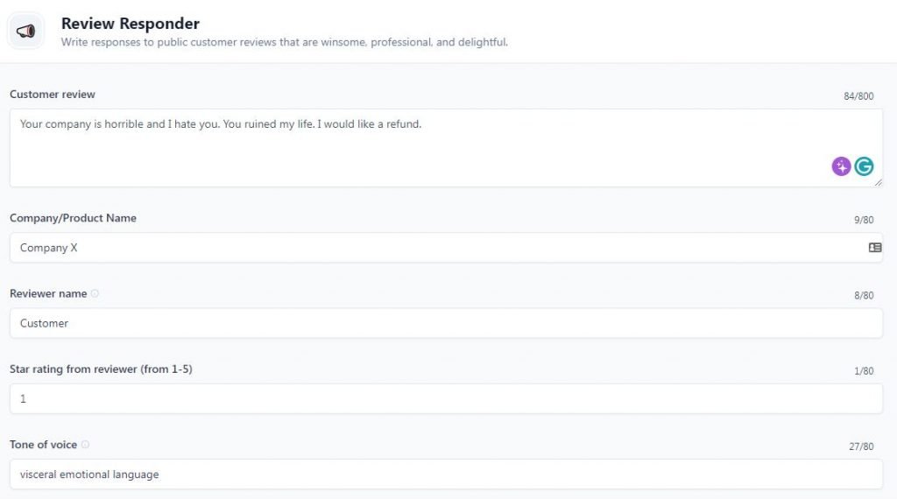Screen dimensions: 897x499
Task: Click the 84/800 character counter
Action: click(858, 96)
